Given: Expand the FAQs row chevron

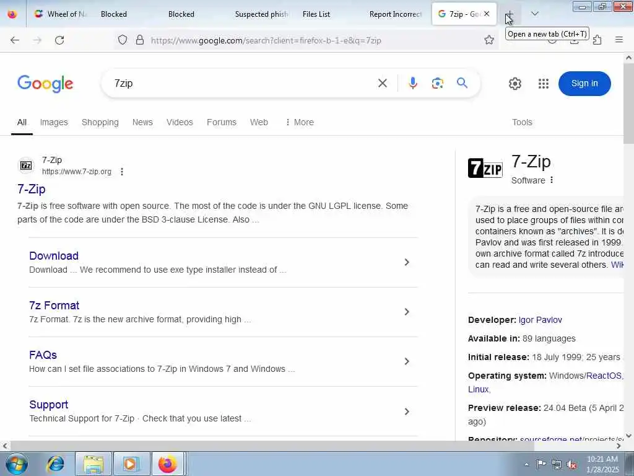Looking at the screenshot, I should 407,361.
